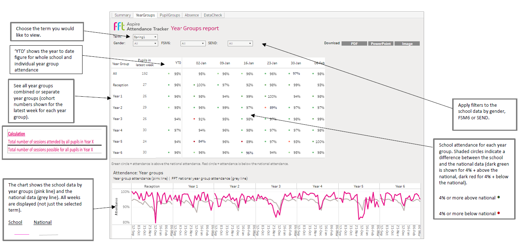Expand the Term dropdown showing Spring1

pos(145,37)
